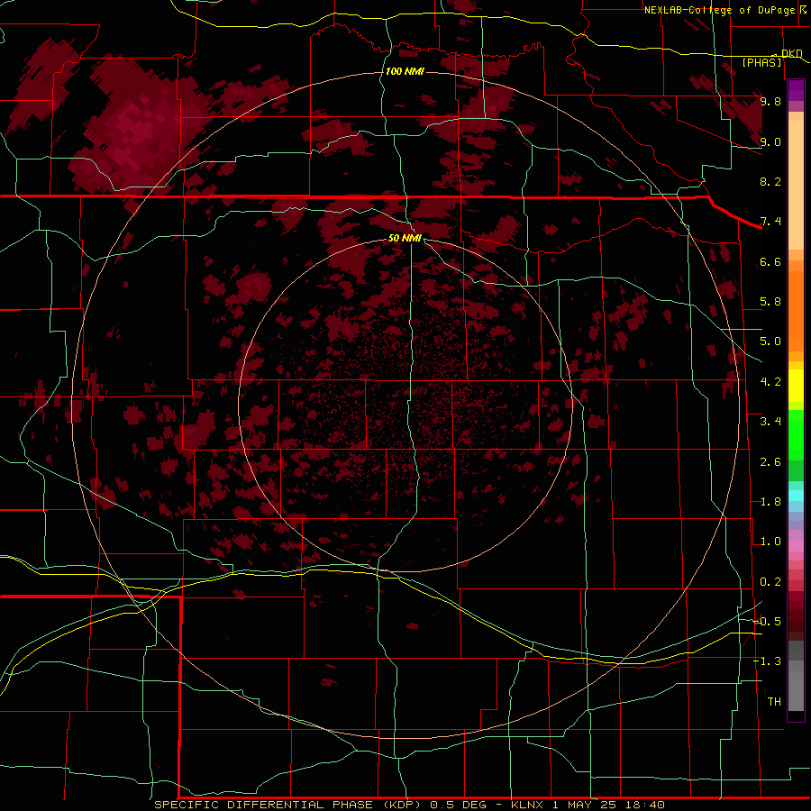Screen dimensions: 811x811
Task: Click the 5.8 scale value
Action: [x=770, y=302]
